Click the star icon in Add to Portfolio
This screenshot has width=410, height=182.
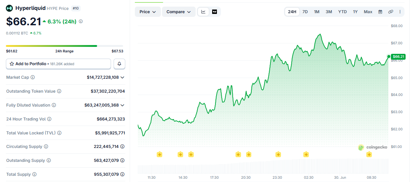pyautogui.click(x=11, y=64)
